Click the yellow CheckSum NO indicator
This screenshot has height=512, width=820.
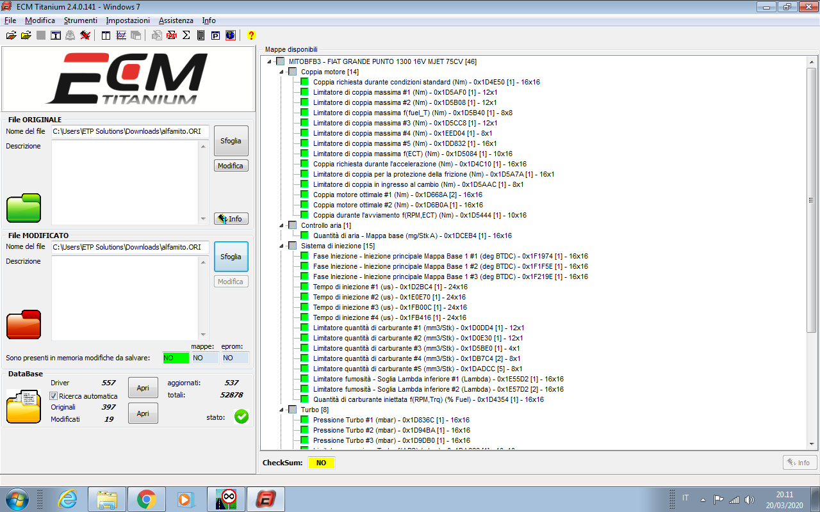pyautogui.click(x=321, y=463)
